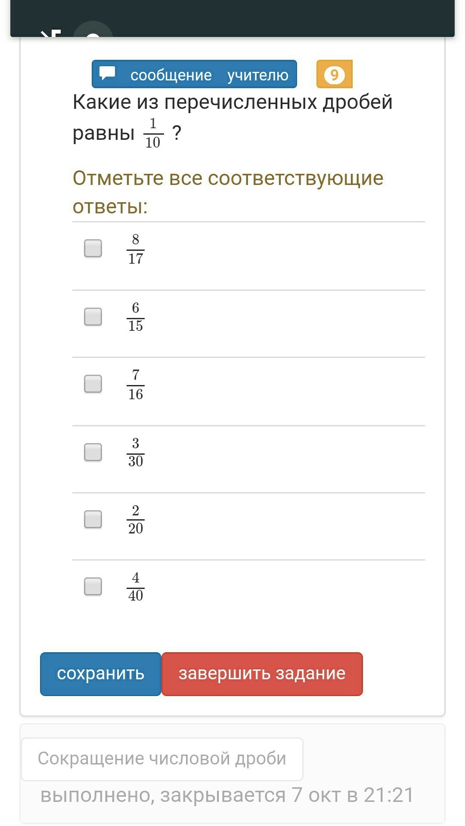Check the box for fraction 8/17
This screenshot has height=826, width=465.
pyautogui.click(x=93, y=249)
